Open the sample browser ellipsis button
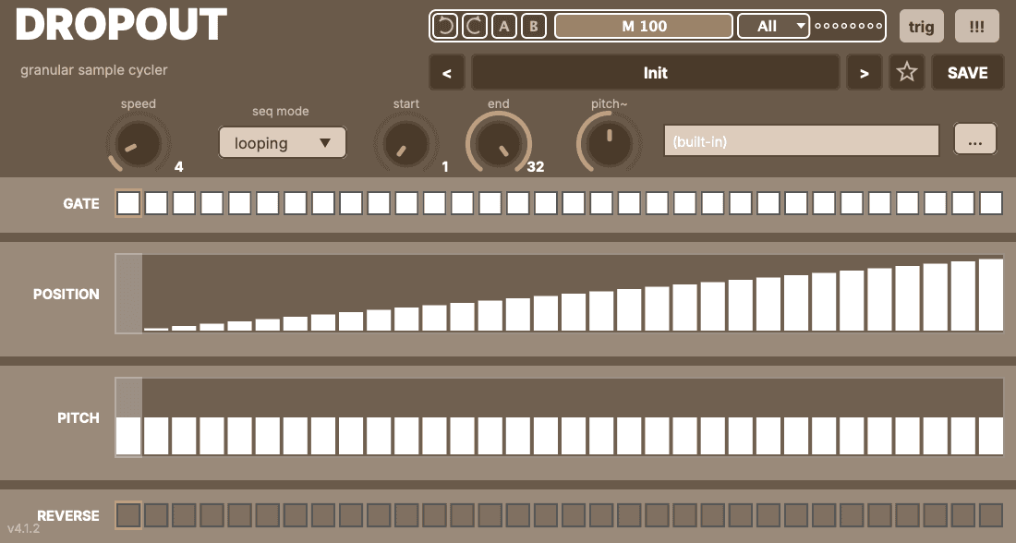 click(x=975, y=139)
